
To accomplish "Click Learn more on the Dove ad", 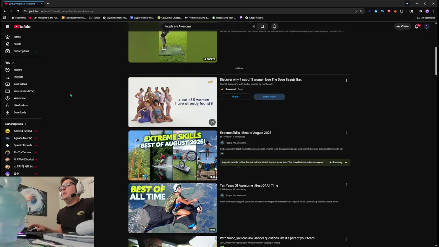I will click(x=269, y=97).
